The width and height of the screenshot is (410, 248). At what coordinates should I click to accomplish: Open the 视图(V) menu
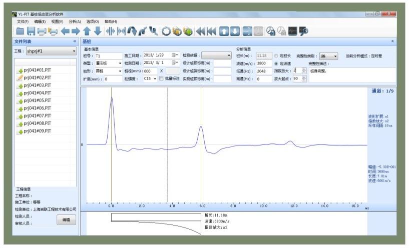click(x=57, y=21)
